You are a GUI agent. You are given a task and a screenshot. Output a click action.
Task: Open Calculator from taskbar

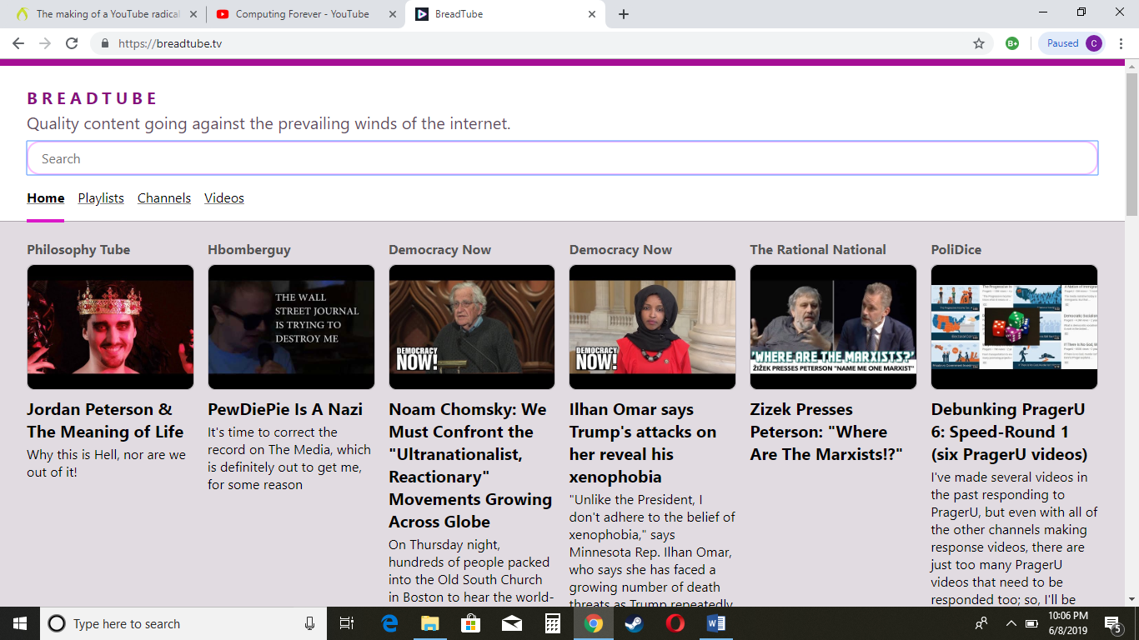click(552, 623)
